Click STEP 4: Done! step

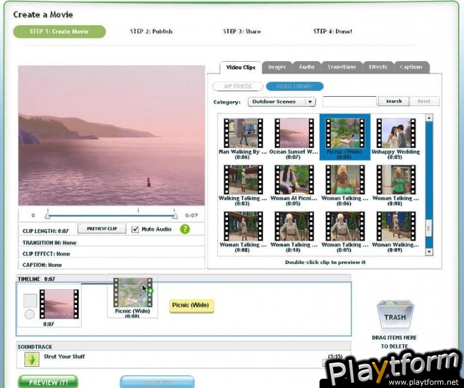point(333,31)
